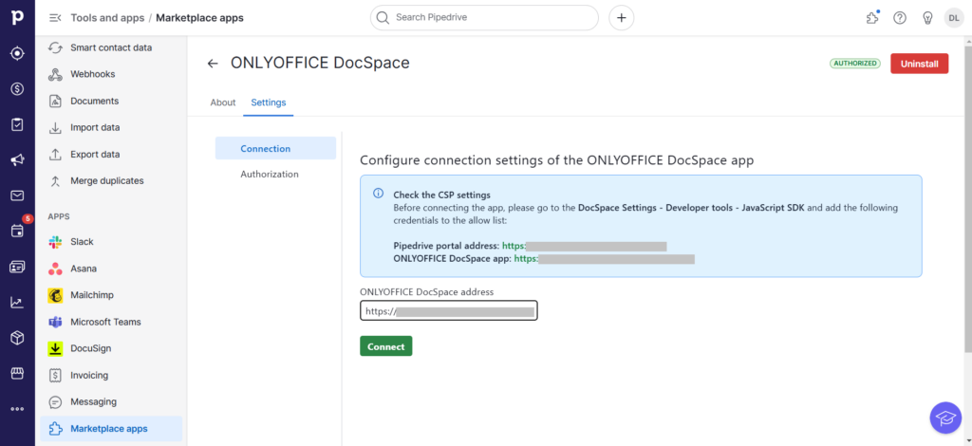972x446 pixels.
Task: Click the red Uninstall button
Action: coord(919,64)
